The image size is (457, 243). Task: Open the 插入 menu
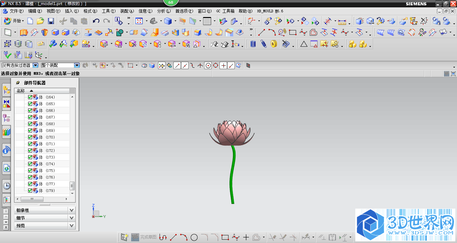(x=72, y=11)
